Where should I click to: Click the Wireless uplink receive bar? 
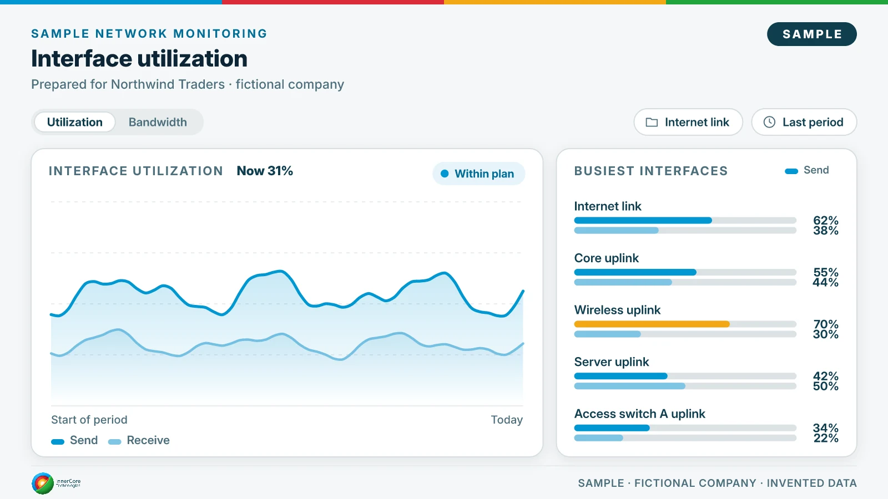click(608, 334)
